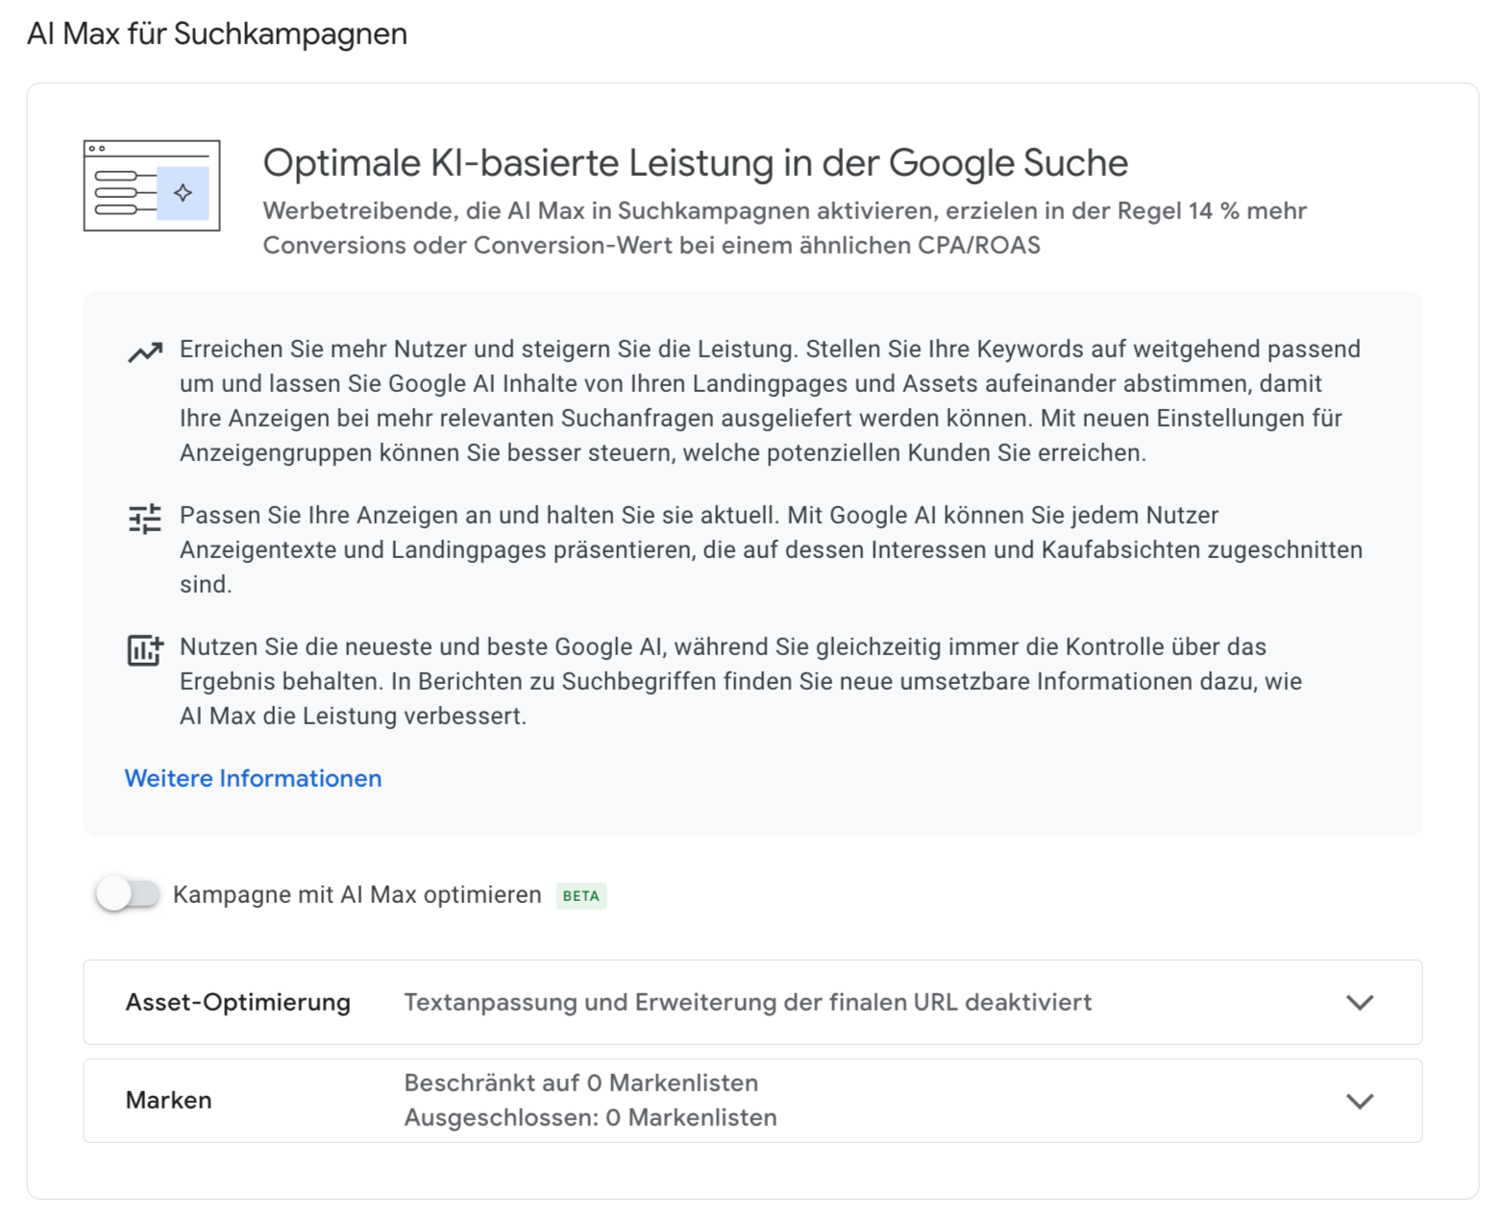Click the Marken dropdown chevron
Image resolution: width=1503 pixels, height=1218 pixels.
[x=1361, y=1101]
